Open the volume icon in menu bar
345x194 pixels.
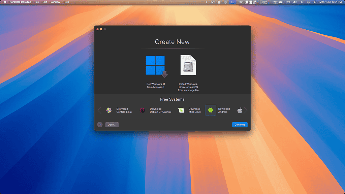[x=295, y=2]
